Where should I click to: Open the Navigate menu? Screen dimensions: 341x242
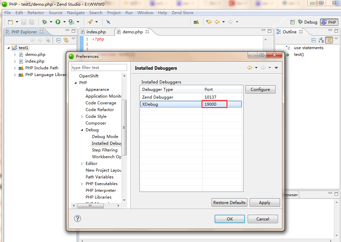coord(76,12)
